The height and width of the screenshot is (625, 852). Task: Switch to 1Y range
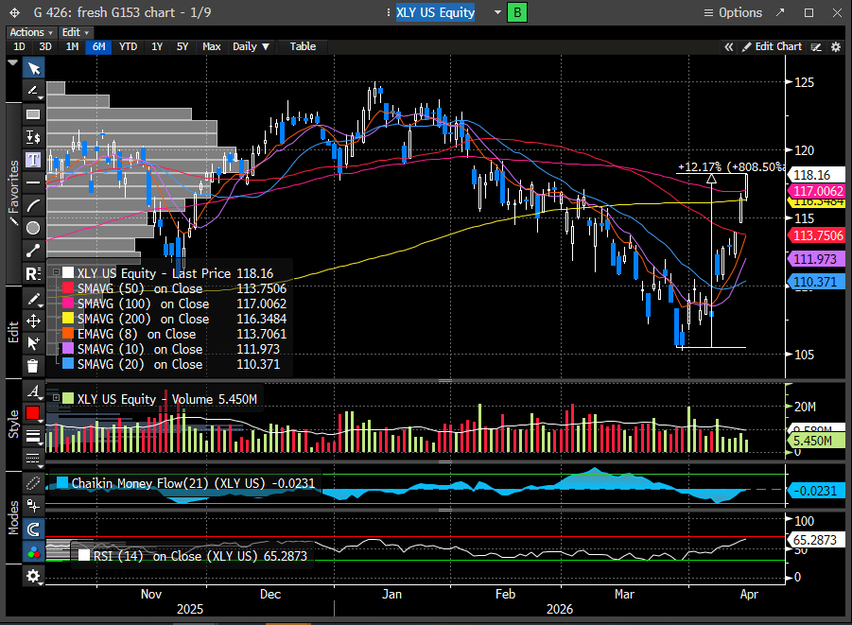click(157, 46)
